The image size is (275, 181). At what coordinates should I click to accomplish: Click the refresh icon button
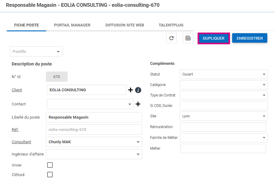pyautogui.click(x=171, y=38)
